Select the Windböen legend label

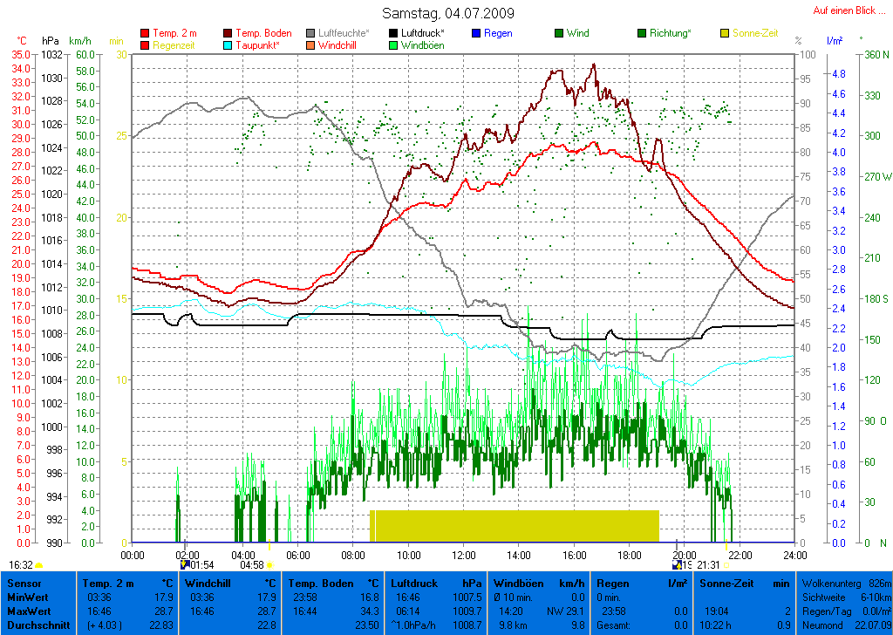[422, 45]
